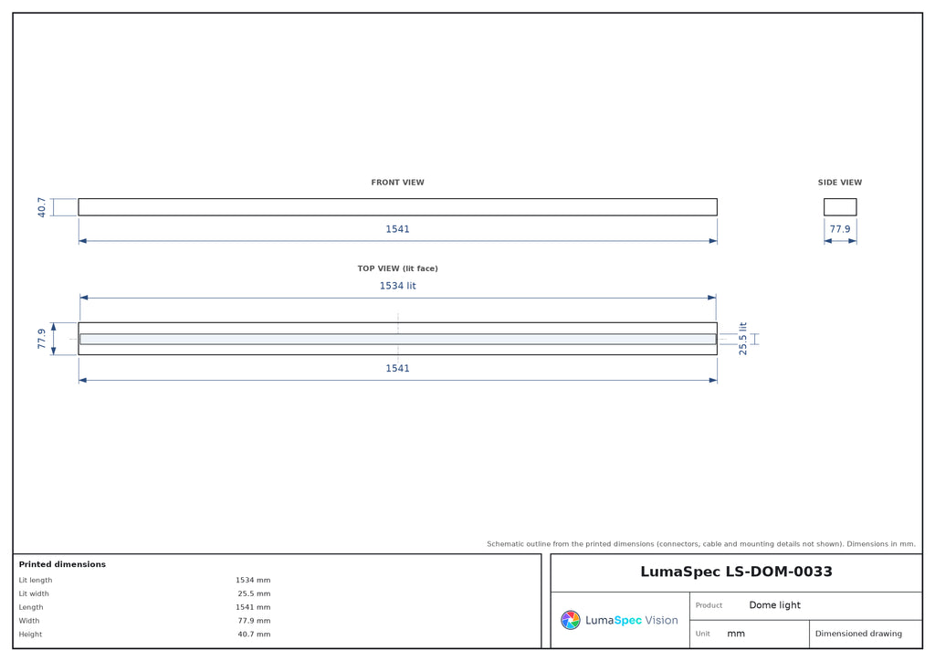Select the side view rectangle outline
The height and width of the screenshot is (661, 935).
(840, 207)
